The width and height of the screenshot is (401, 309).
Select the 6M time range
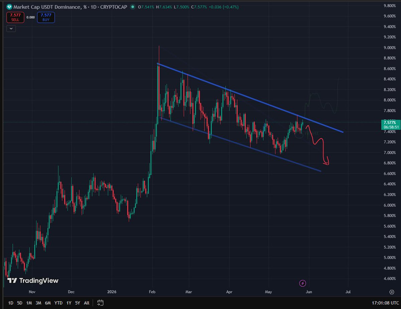pyautogui.click(x=48, y=303)
